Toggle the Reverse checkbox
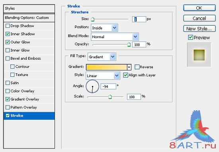The width and height of the screenshot is (219, 152). pos(137,67)
